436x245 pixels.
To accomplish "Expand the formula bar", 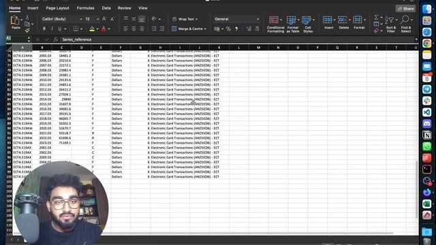I will 416,39.
